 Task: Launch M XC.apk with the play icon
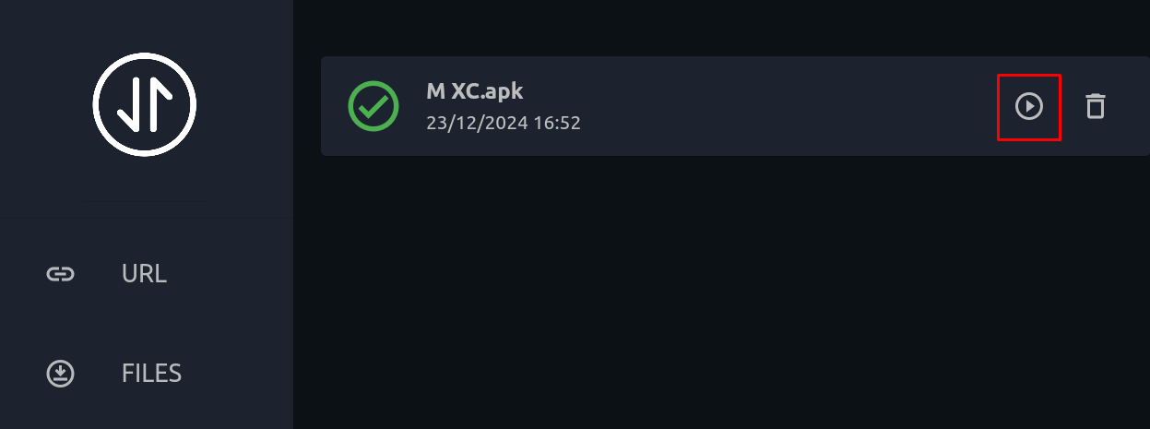click(1028, 106)
